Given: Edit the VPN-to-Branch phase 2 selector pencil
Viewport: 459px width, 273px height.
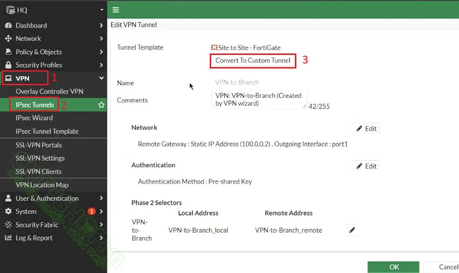Looking at the screenshot, I should tap(352, 230).
